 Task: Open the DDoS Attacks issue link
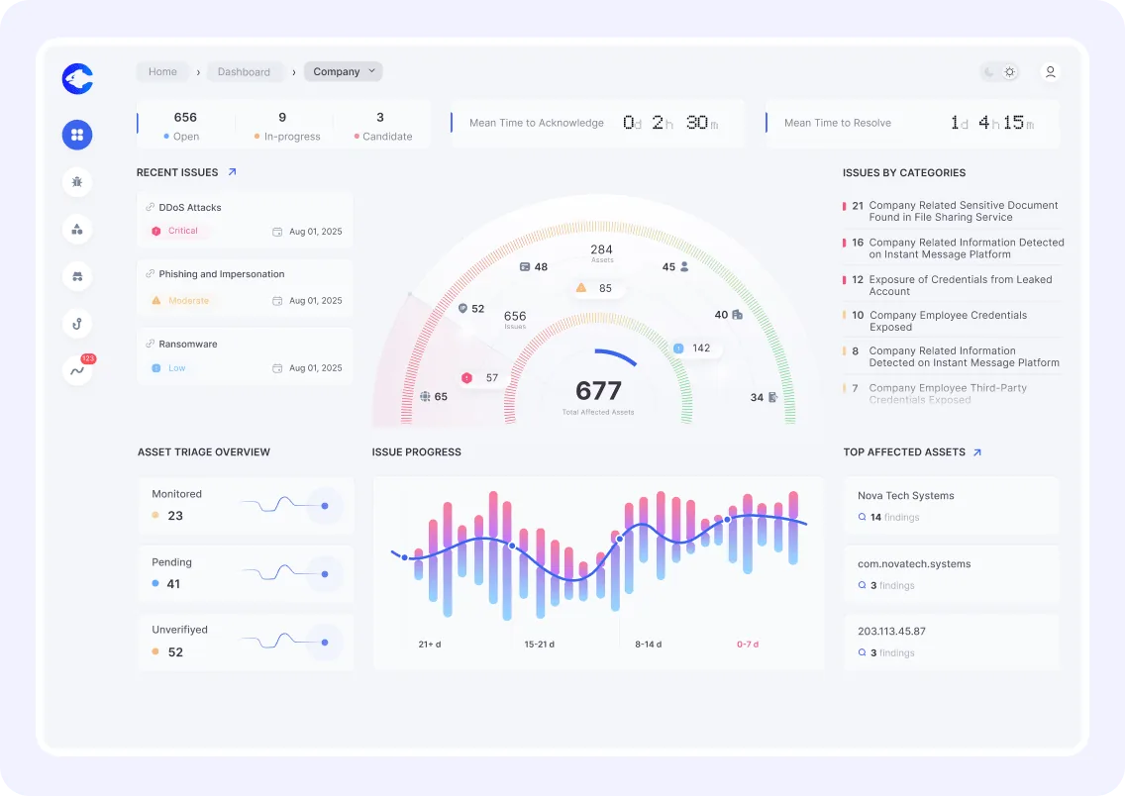tap(189, 208)
